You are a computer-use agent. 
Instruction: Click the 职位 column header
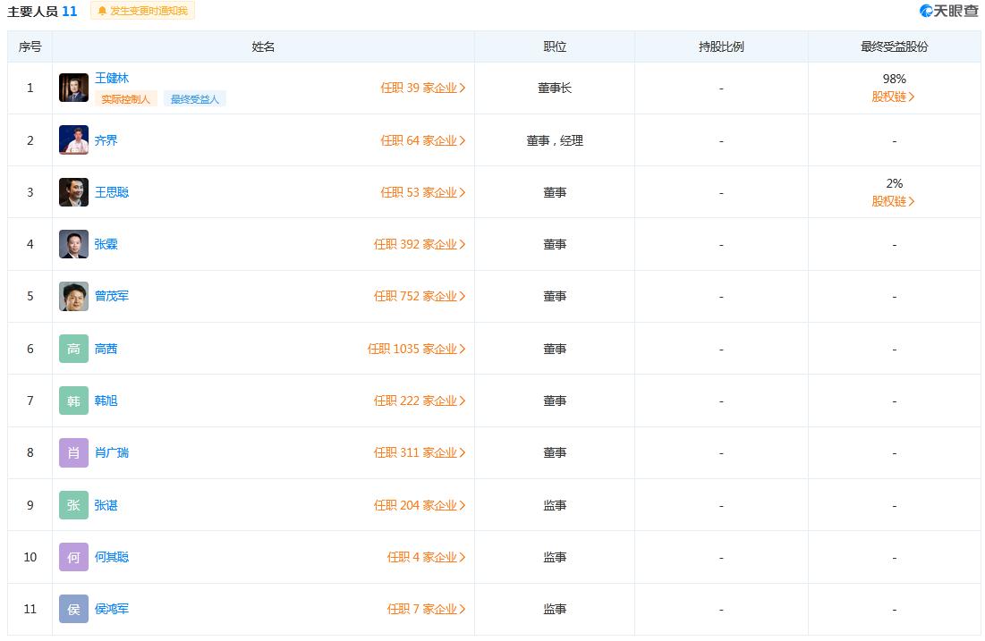click(555, 46)
